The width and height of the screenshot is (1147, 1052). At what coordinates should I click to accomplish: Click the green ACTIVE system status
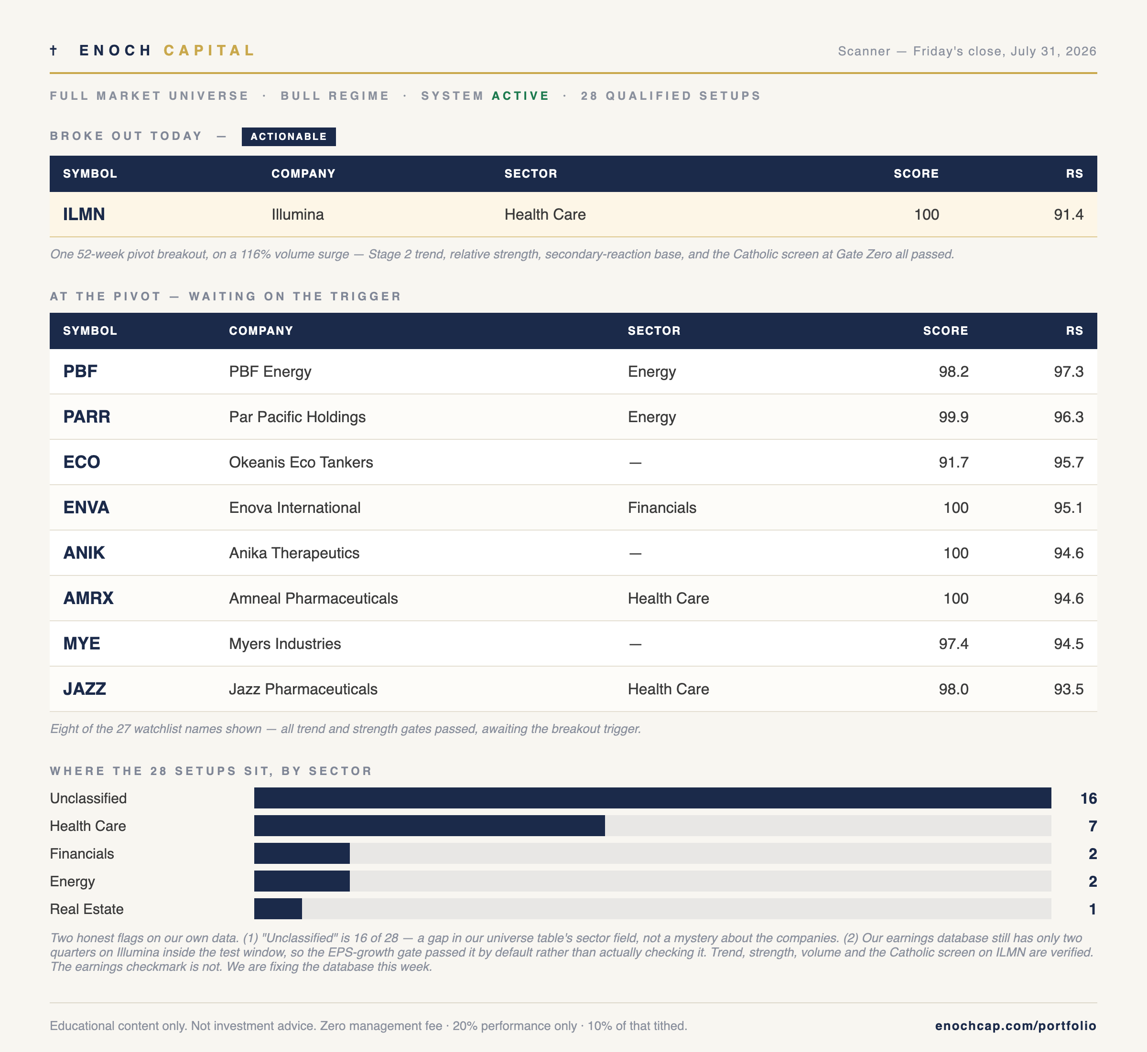point(520,96)
